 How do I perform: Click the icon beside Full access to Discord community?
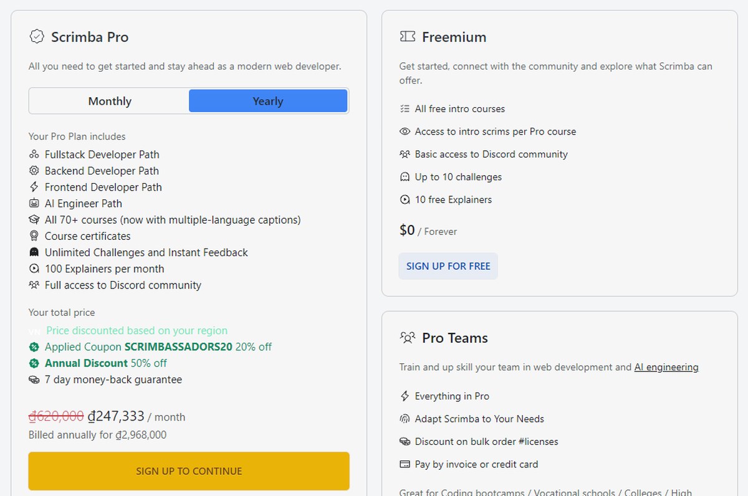[34, 285]
